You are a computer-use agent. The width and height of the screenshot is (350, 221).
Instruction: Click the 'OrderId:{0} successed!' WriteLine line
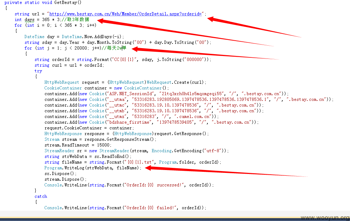pos(129,185)
